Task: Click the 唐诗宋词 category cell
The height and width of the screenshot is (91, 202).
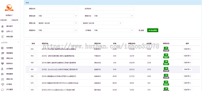Action: [x=97, y=63]
